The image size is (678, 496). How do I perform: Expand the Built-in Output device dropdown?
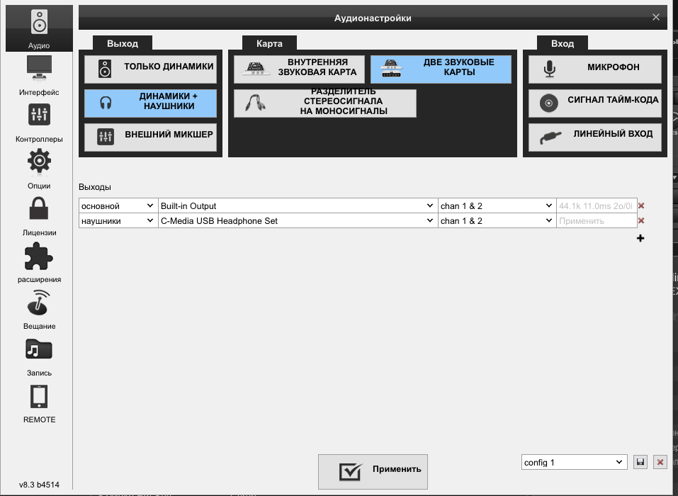click(x=298, y=206)
